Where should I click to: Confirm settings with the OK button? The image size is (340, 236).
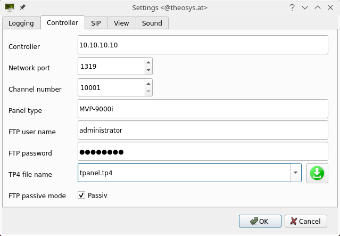click(260, 221)
